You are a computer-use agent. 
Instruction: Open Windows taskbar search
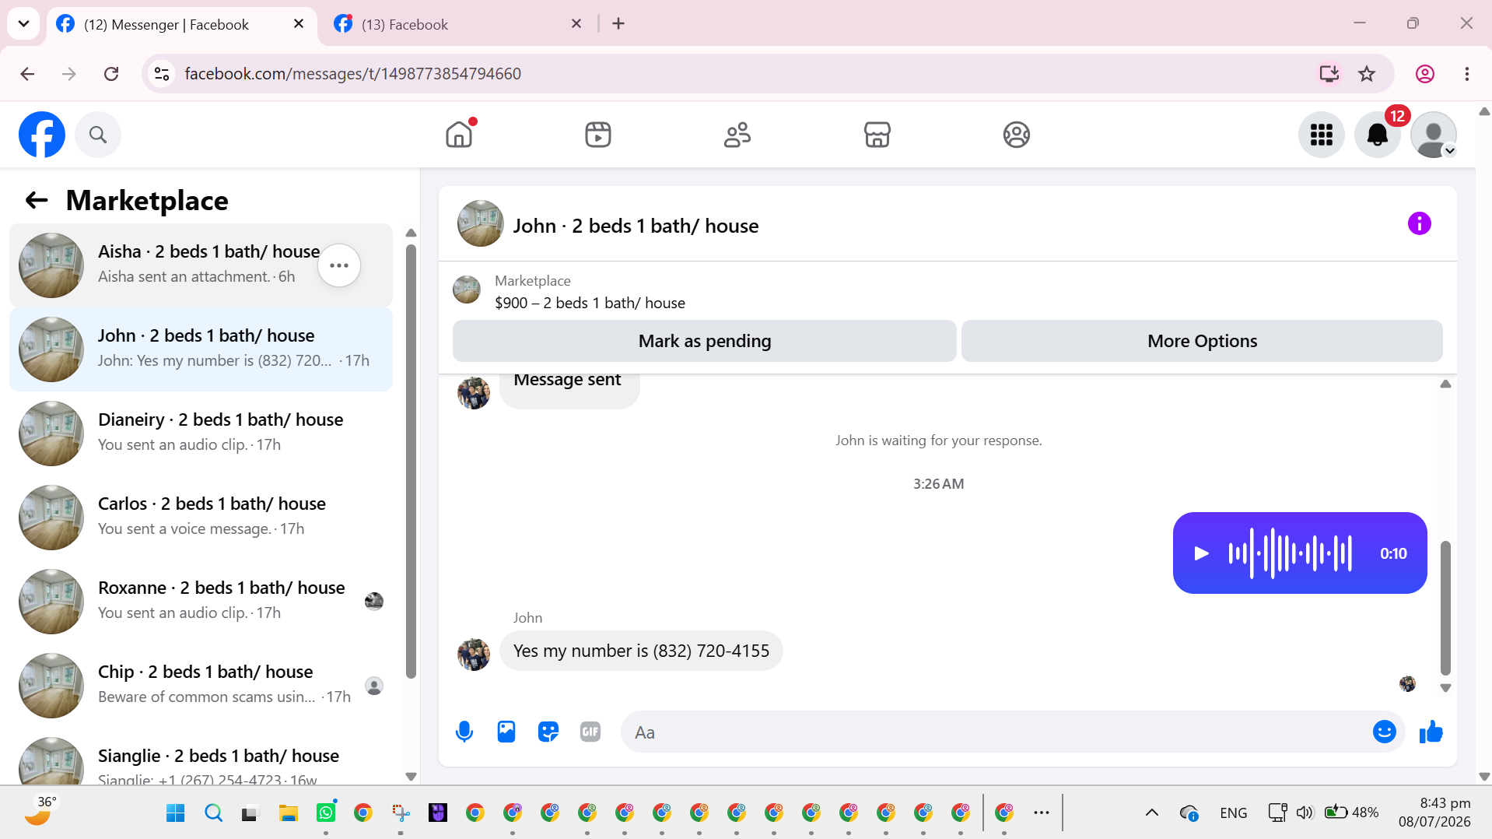tap(213, 813)
